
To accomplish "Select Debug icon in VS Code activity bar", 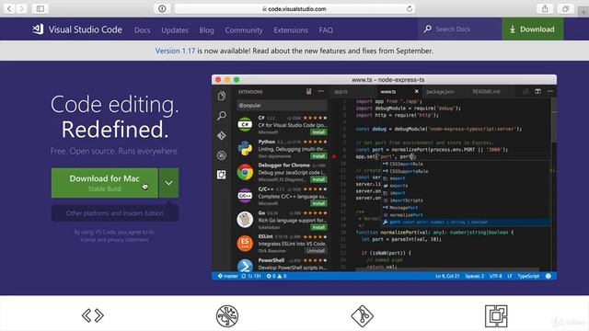I will (x=222, y=155).
